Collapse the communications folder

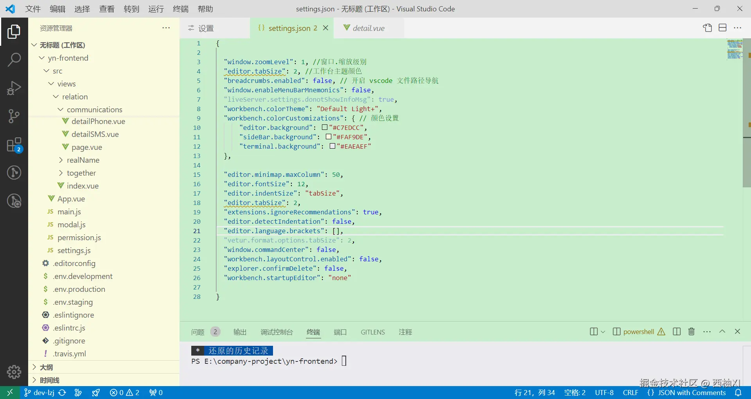tap(61, 110)
